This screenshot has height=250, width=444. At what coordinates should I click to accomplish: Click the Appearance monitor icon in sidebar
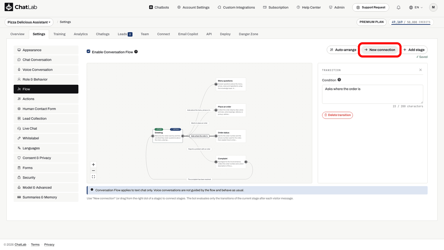19,50
